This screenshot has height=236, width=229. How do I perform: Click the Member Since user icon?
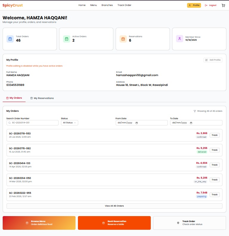179,39
